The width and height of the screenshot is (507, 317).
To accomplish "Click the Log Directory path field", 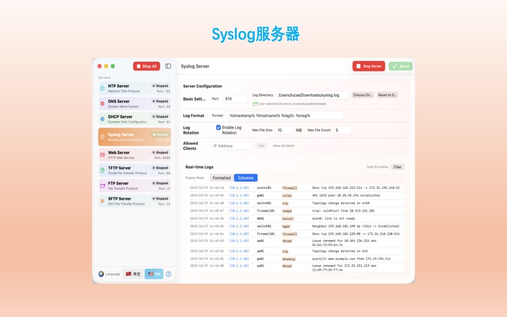I will tap(313, 95).
